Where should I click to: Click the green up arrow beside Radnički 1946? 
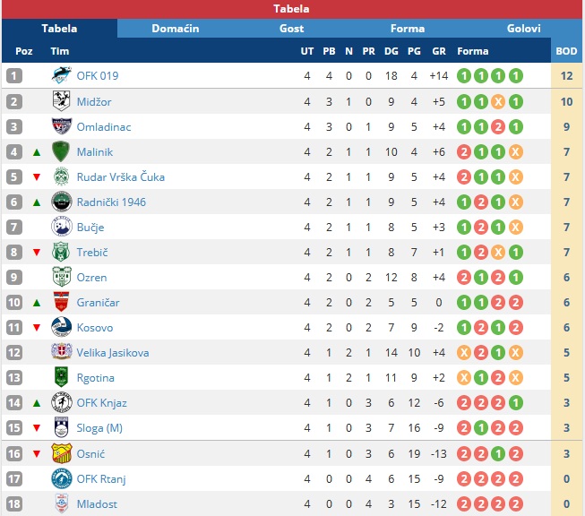pos(37,202)
